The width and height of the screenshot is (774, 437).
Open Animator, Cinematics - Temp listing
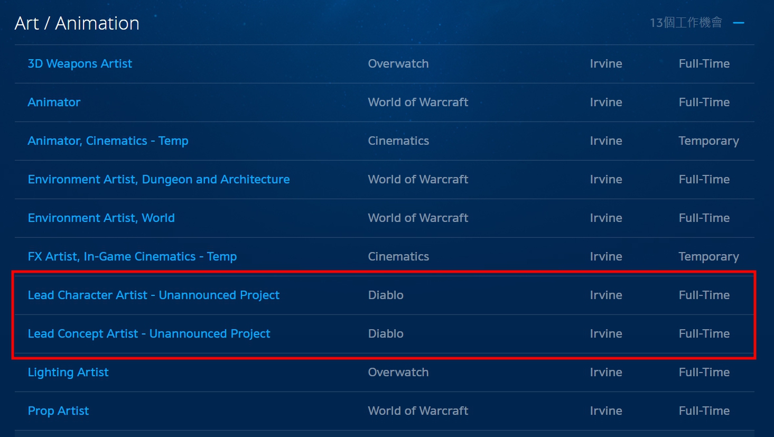108,141
